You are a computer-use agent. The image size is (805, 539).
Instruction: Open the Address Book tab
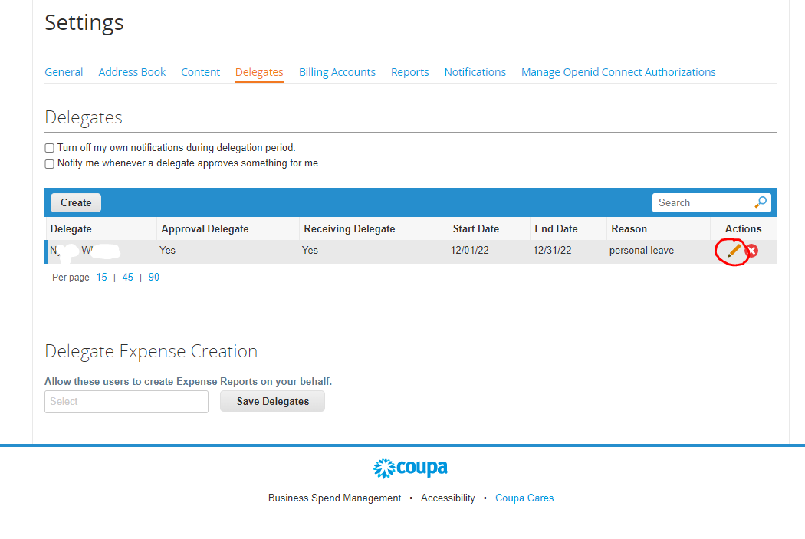(132, 72)
